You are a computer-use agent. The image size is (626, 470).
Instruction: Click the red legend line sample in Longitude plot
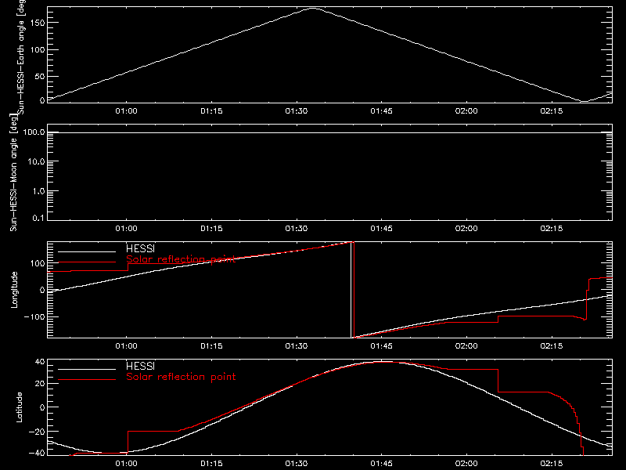[x=87, y=262]
